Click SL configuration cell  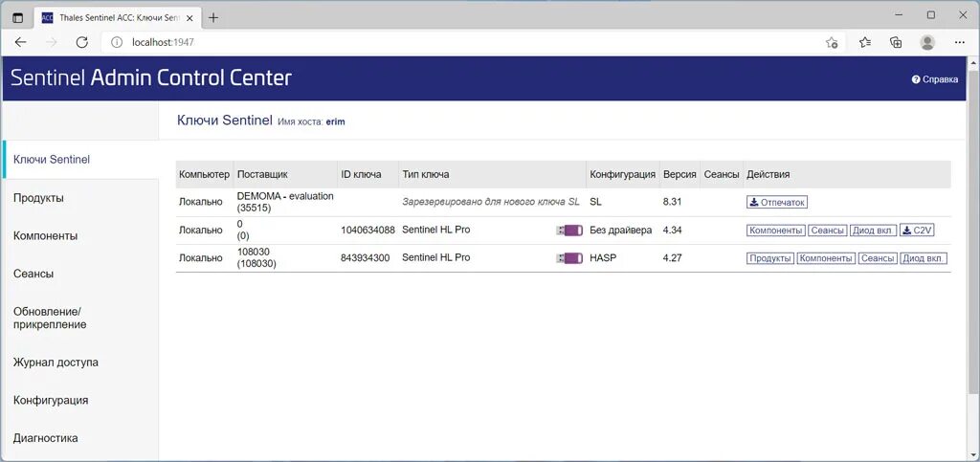[595, 202]
